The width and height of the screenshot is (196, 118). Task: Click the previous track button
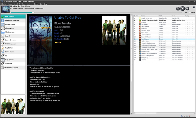(178, 9)
